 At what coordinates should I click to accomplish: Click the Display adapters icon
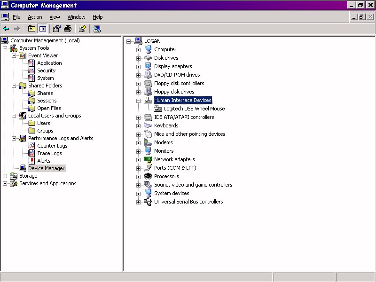(x=148, y=66)
